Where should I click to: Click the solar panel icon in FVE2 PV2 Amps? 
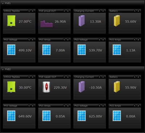tap(117, 116)
